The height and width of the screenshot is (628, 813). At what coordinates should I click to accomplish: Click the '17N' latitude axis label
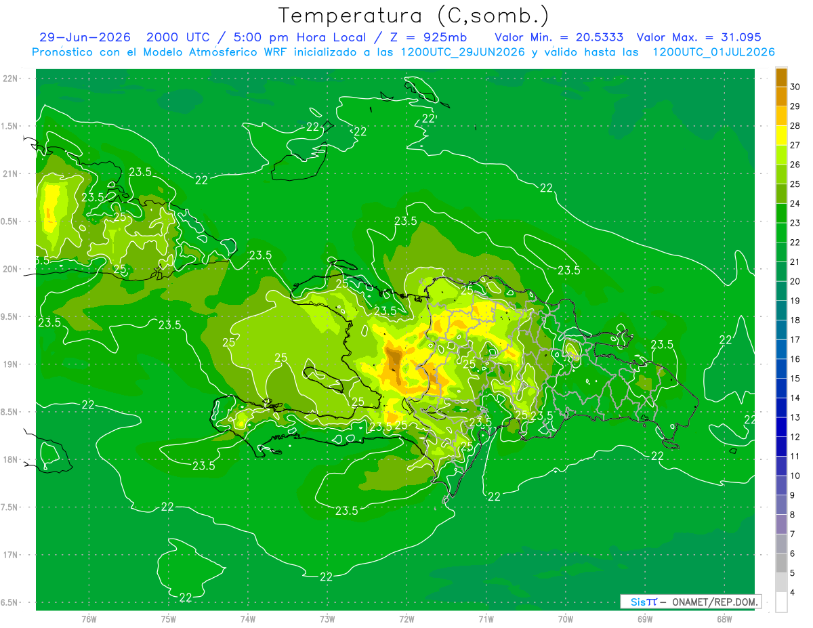11,555
